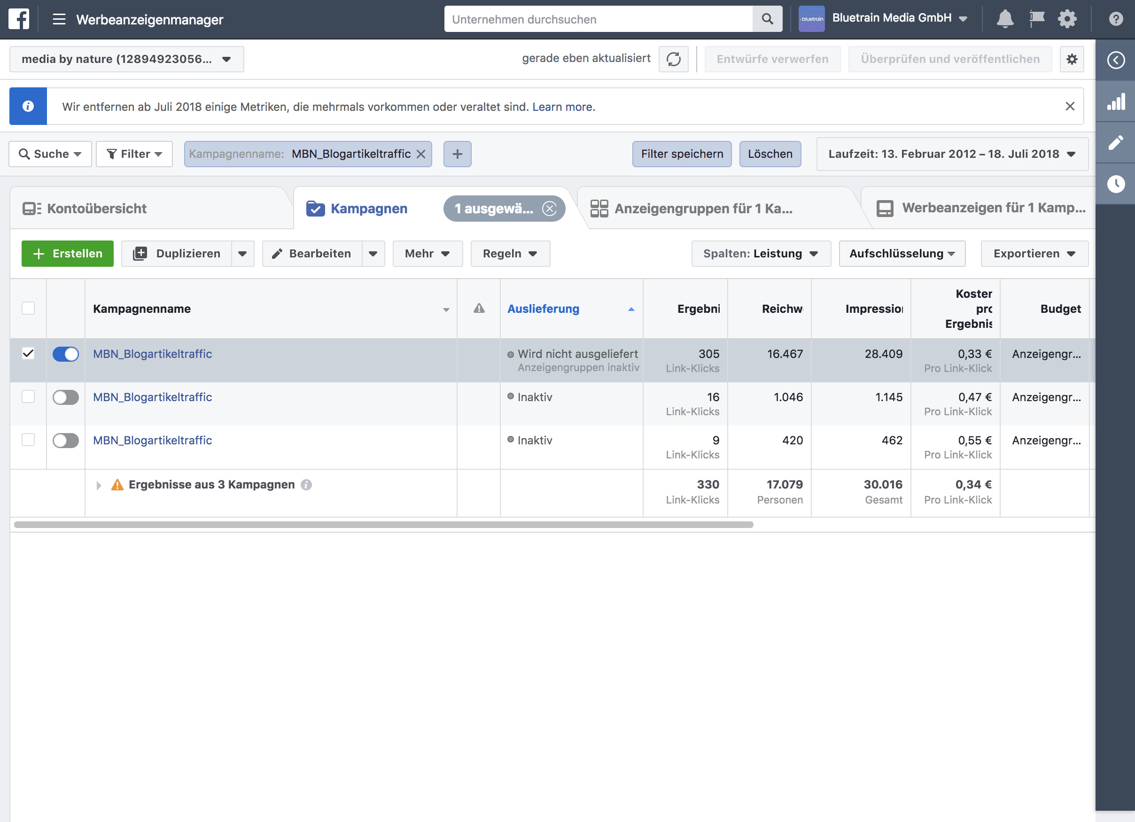Open the hamburger menu beside Werbeanzeigenmanager
1135x822 pixels.
tap(59, 19)
